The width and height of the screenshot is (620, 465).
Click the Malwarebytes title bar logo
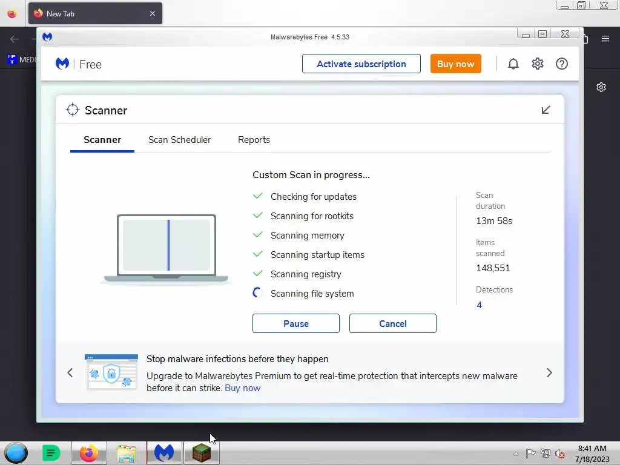pyautogui.click(x=47, y=37)
